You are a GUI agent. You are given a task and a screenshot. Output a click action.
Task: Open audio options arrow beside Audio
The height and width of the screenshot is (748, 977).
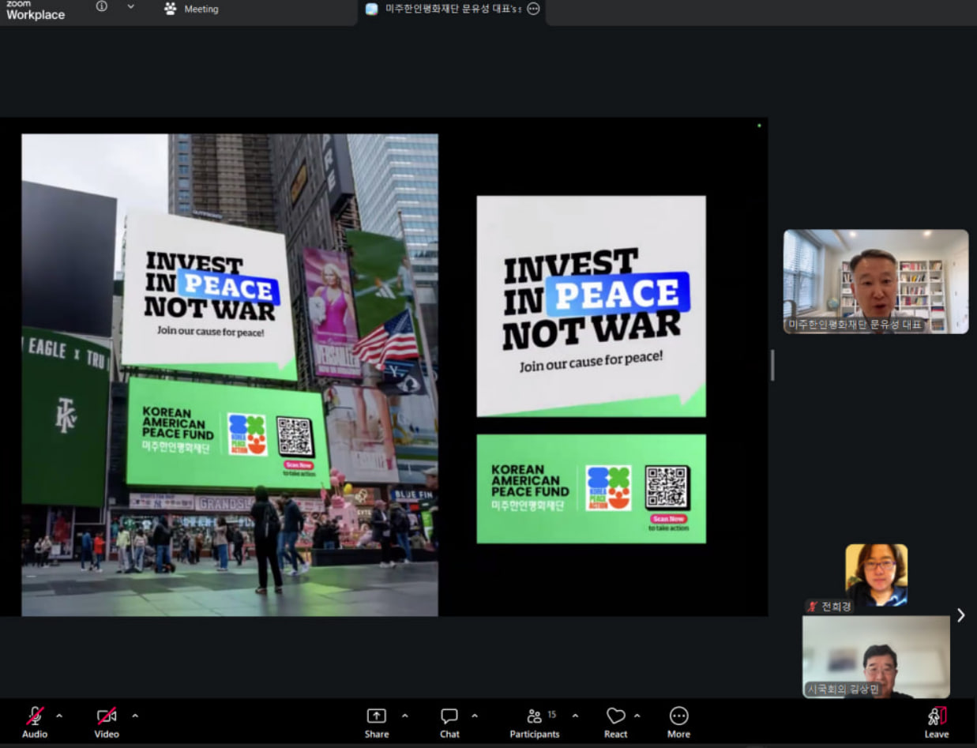(59, 716)
